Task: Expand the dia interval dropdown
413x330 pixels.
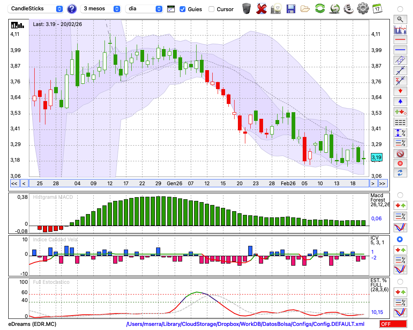Action: coord(145,9)
